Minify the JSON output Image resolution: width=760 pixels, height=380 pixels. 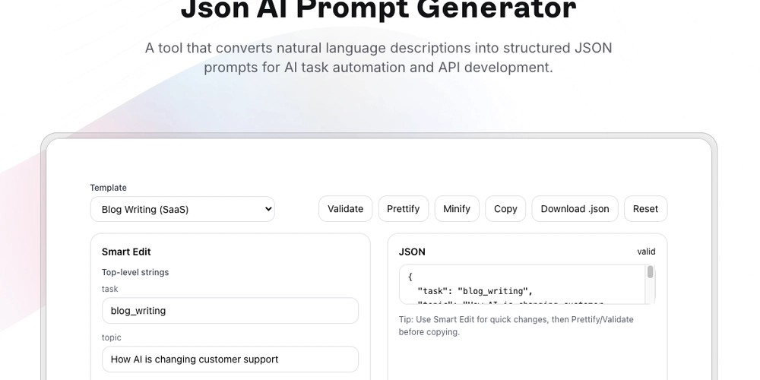tap(457, 209)
